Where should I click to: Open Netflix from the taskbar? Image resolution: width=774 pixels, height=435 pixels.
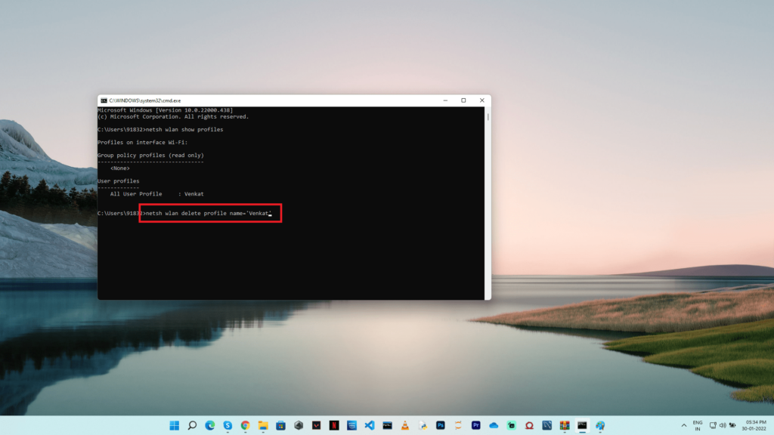tap(334, 425)
